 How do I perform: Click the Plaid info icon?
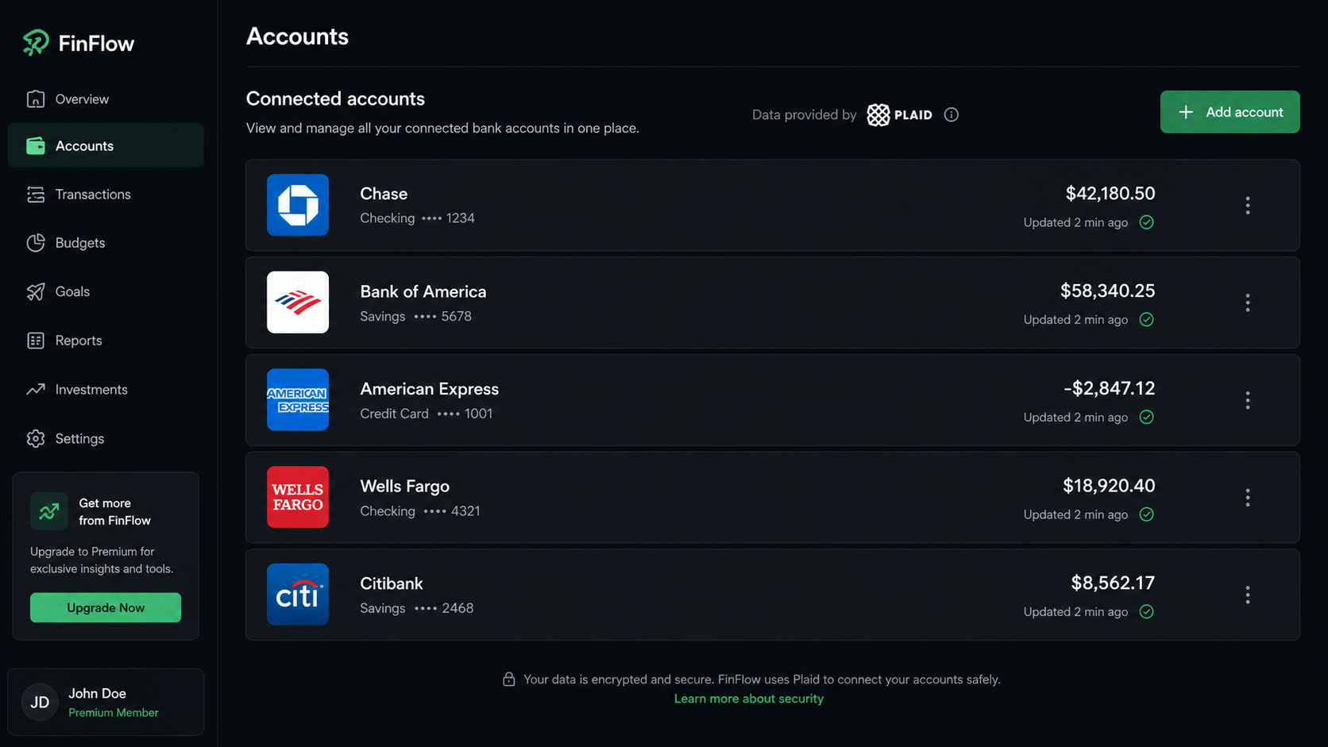[x=951, y=115]
